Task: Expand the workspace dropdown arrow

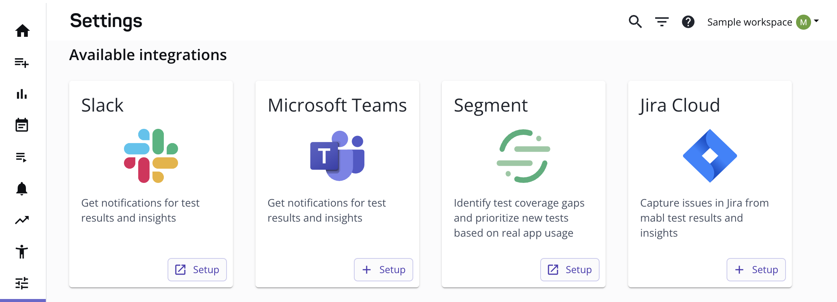Action: [x=816, y=21]
